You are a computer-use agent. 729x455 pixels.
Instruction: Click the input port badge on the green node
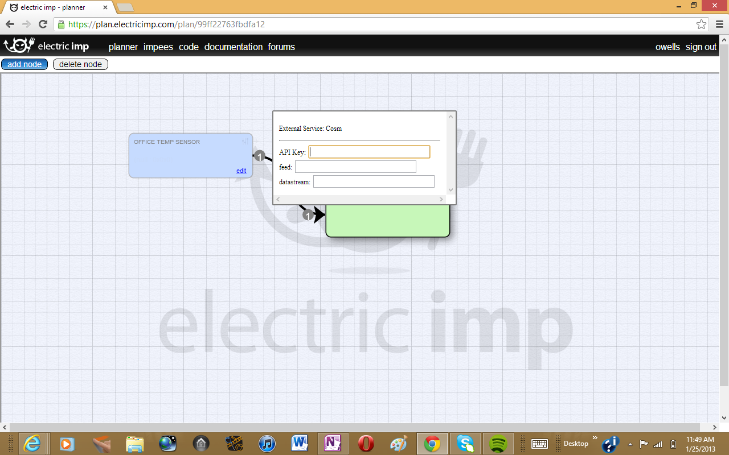tap(308, 215)
